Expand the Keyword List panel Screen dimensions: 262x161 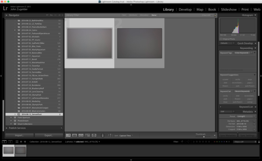pyautogui.click(x=255, y=107)
